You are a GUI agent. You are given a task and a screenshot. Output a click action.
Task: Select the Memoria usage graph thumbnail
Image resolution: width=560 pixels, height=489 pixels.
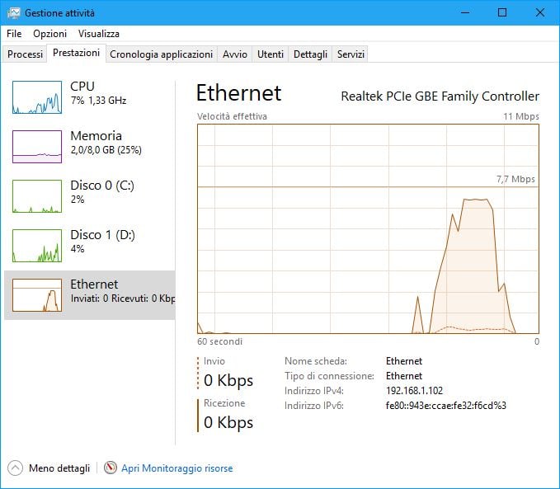pos(37,147)
